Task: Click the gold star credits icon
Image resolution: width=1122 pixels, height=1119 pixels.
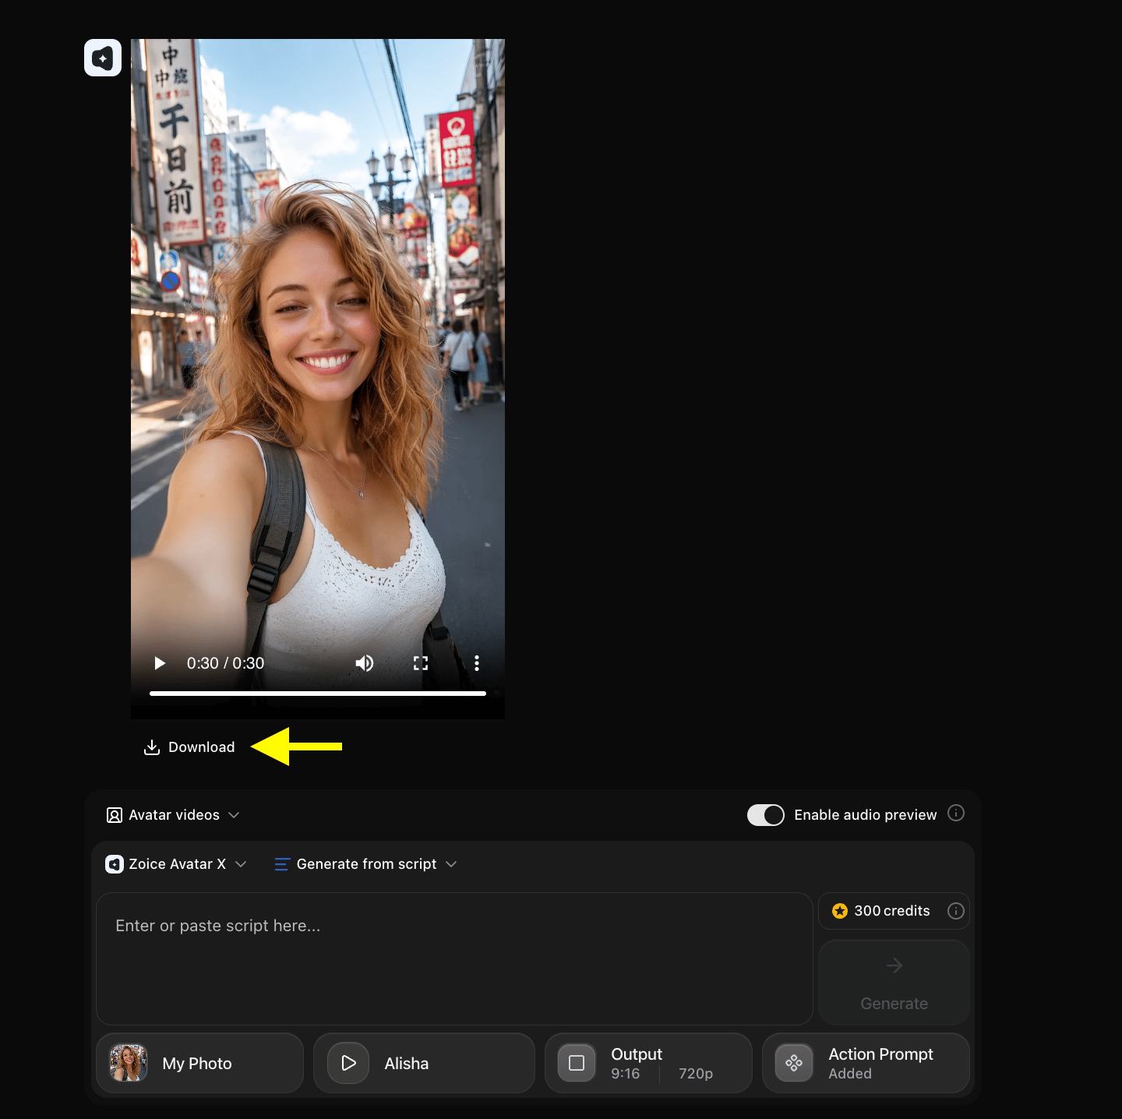Action: click(x=840, y=911)
